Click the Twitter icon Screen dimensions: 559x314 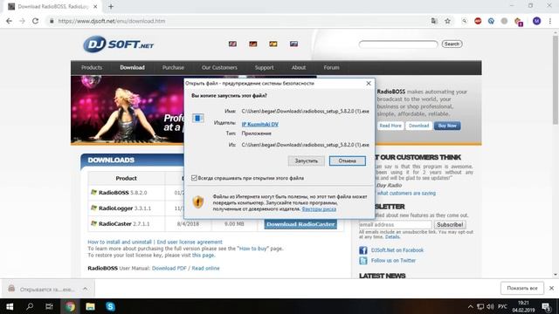[x=363, y=261]
